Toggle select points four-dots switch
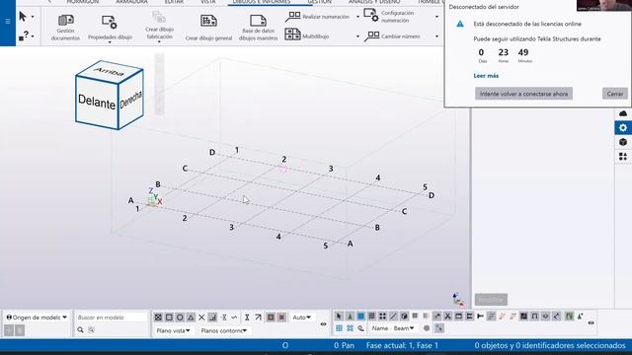Viewport: 632px width, 355px height. [382, 317]
